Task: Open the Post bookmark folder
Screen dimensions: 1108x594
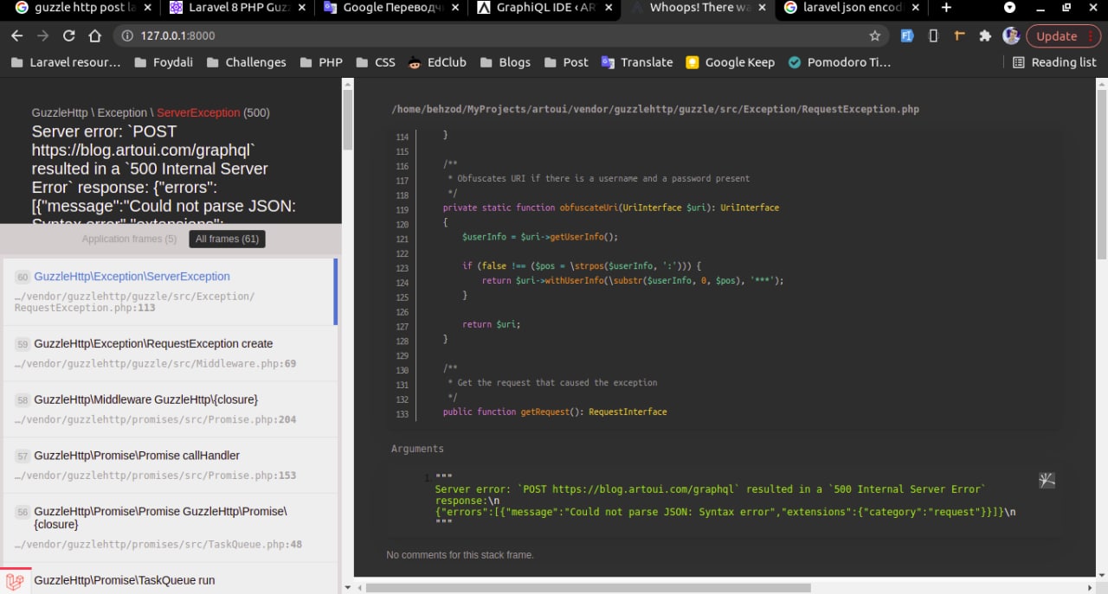Action: coord(565,62)
